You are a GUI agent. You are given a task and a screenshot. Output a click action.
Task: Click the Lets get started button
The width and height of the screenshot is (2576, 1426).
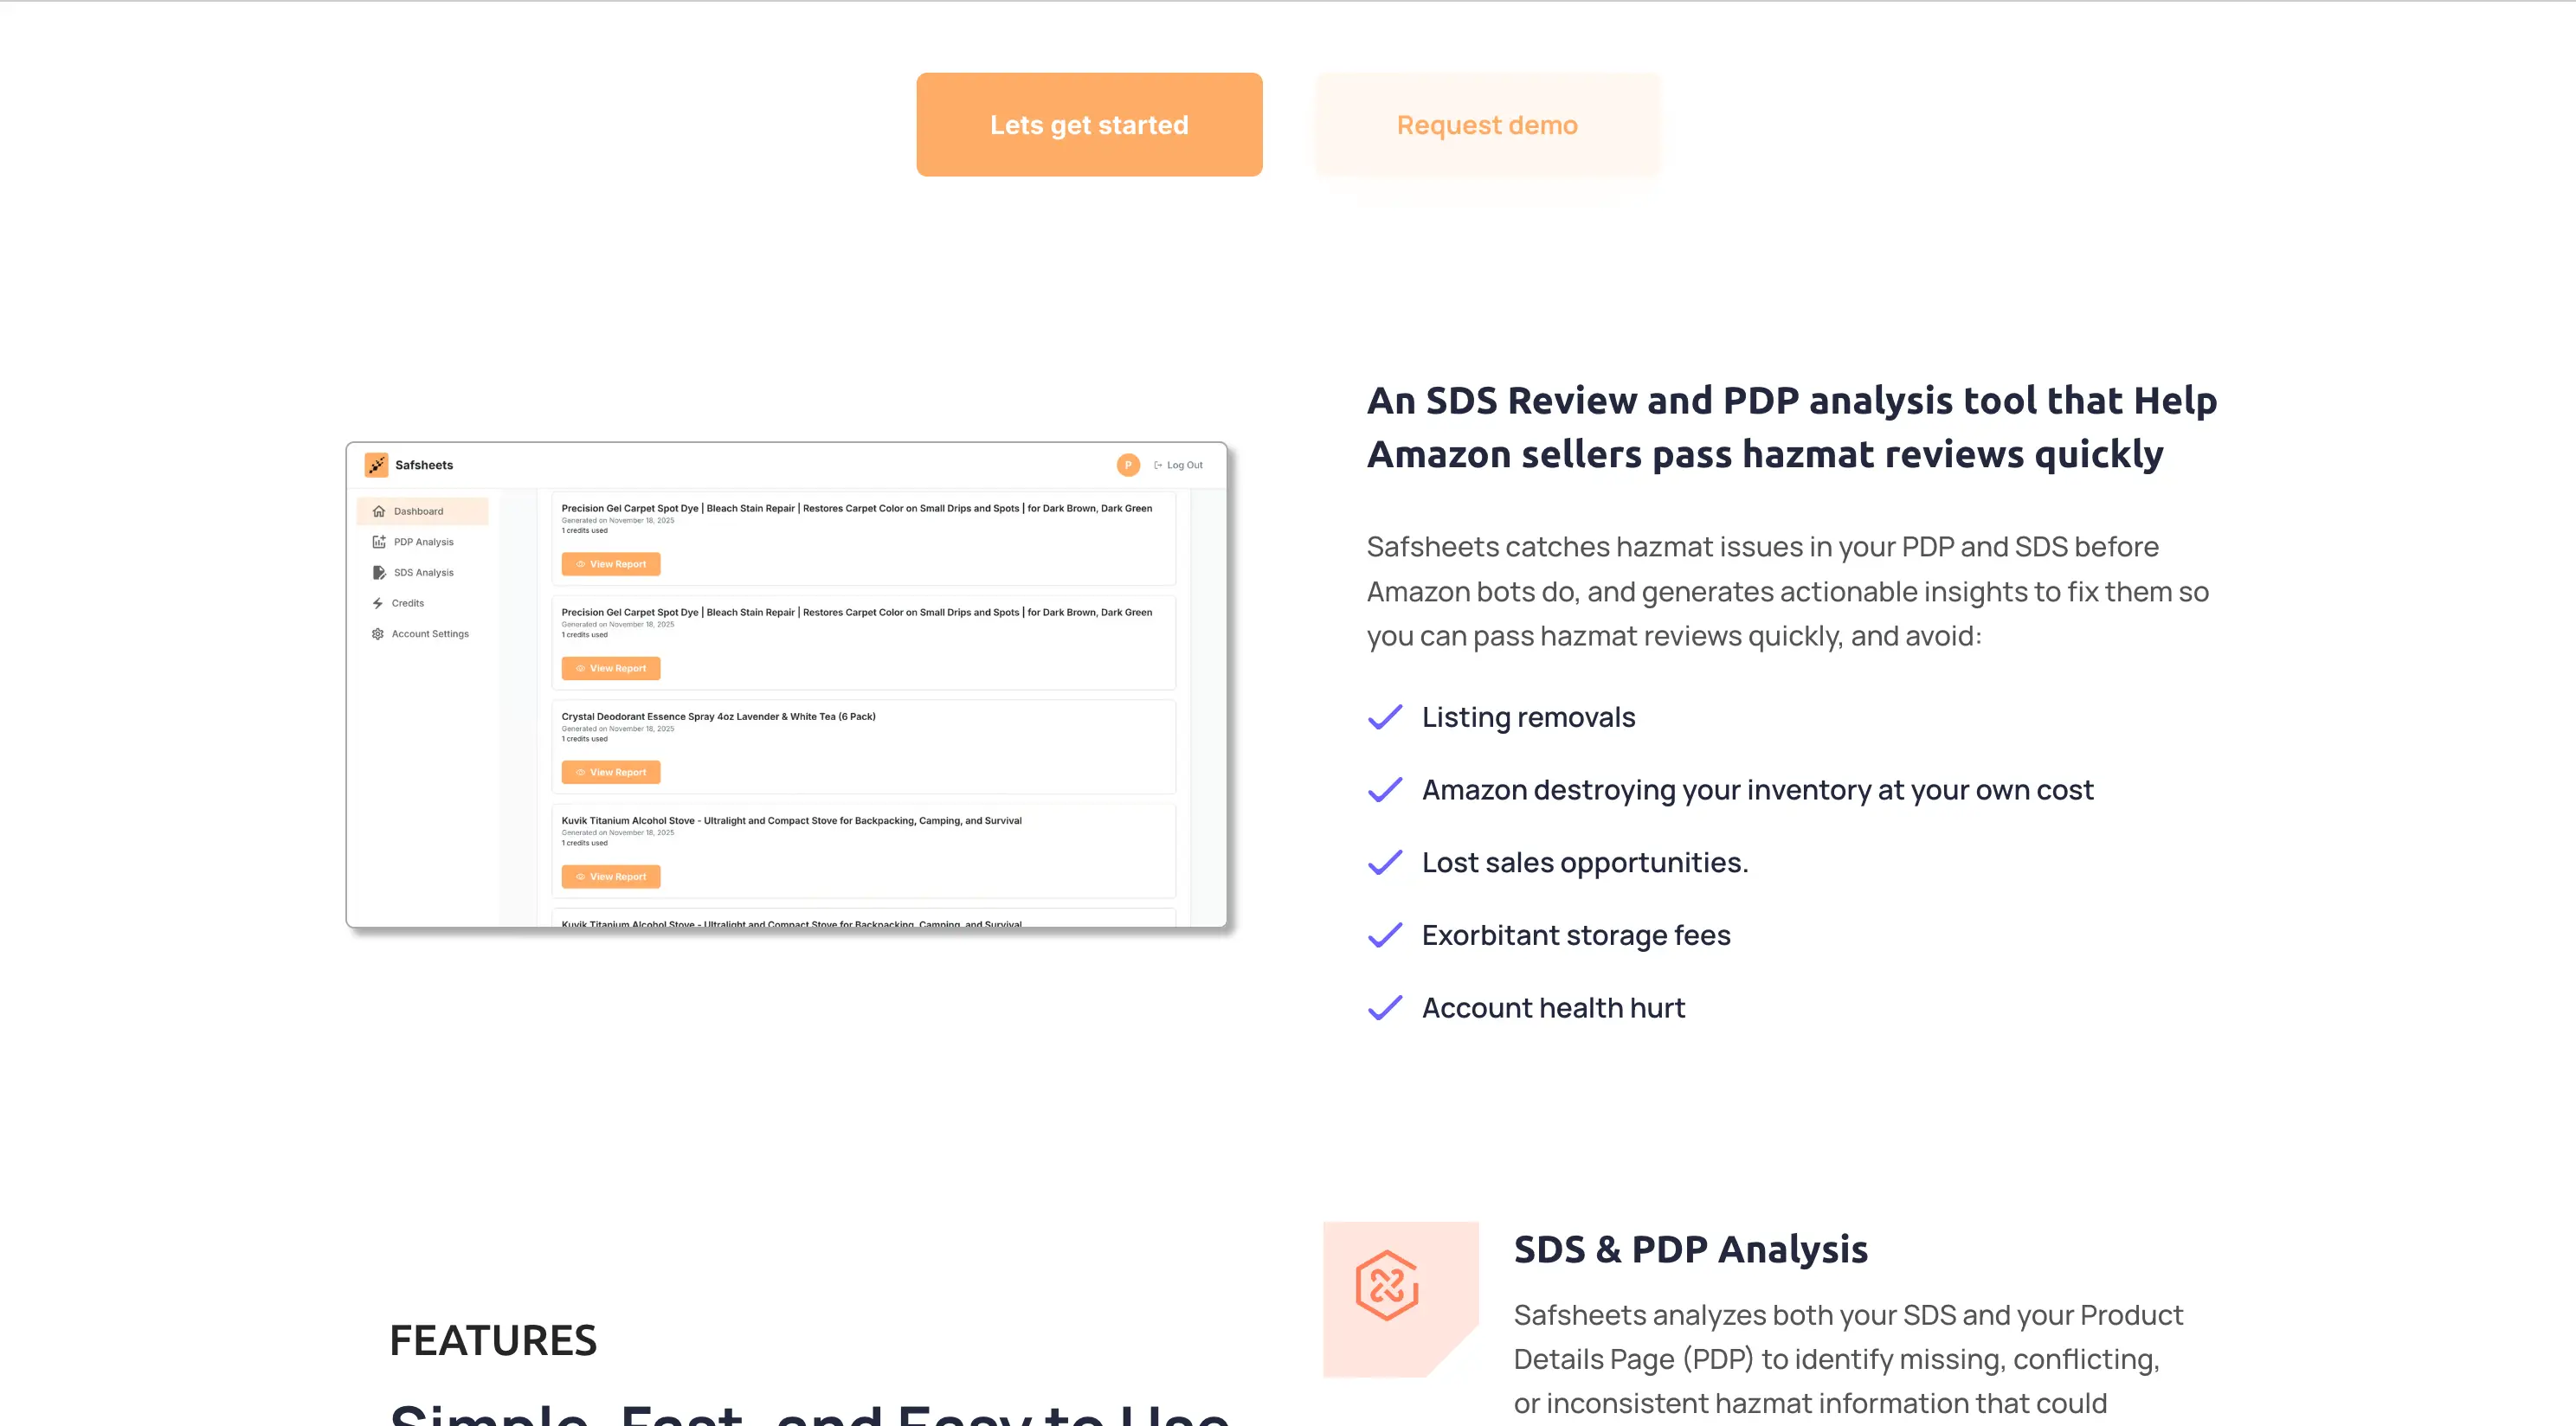tap(1088, 124)
